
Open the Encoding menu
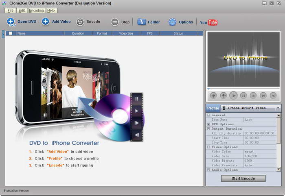[x=36, y=11]
